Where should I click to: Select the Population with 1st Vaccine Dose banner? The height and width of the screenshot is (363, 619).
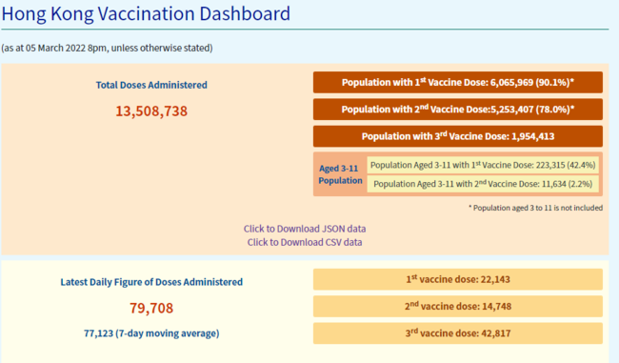pyautogui.click(x=458, y=82)
